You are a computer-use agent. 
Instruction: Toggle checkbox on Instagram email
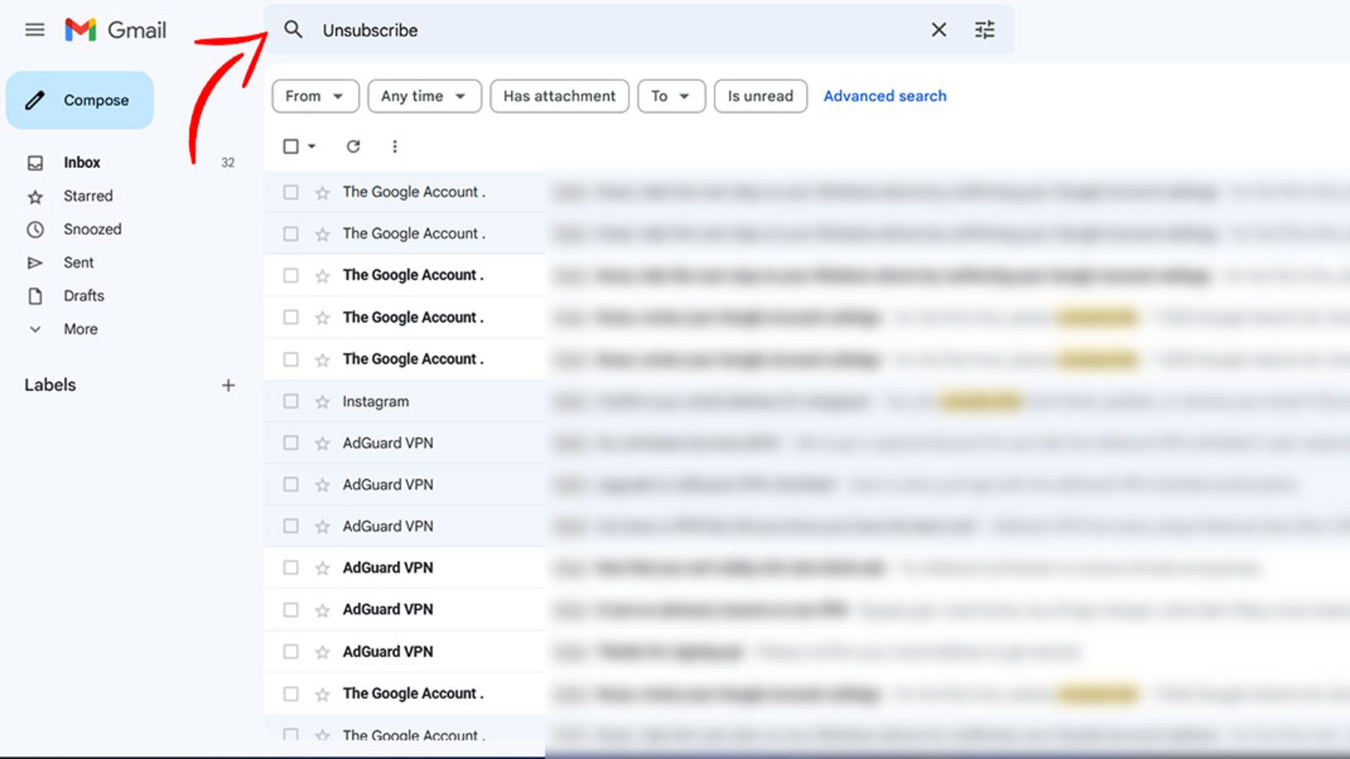tap(290, 401)
